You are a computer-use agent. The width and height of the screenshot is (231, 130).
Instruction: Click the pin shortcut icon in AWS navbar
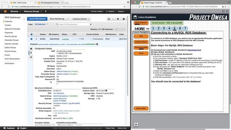[x=45, y=11]
